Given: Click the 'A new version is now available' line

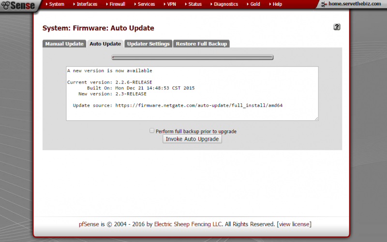Looking at the screenshot, I should pyautogui.click(x=110, y=71).
